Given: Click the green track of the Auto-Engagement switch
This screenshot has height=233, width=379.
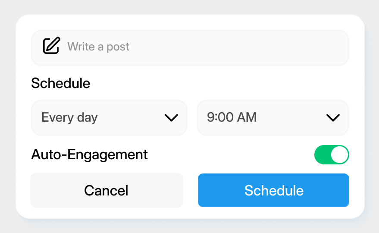Looking at the screenshot, I should click(x=323, y=154).
